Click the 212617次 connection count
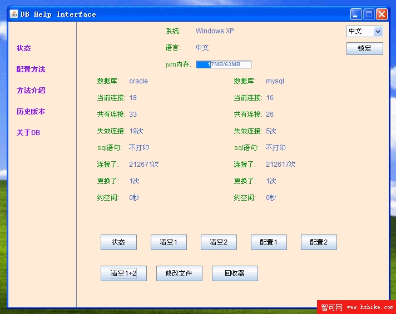The height and width of the screenshot is (314, 396). (x=280, y=165)
